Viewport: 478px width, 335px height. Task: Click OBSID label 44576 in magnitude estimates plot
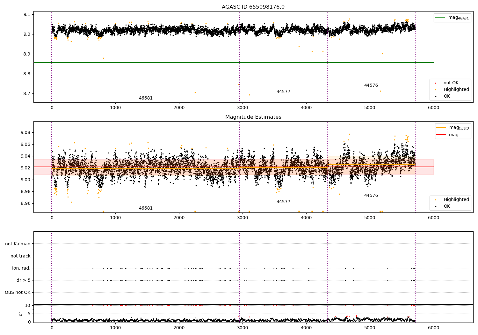tap(371, 196)
